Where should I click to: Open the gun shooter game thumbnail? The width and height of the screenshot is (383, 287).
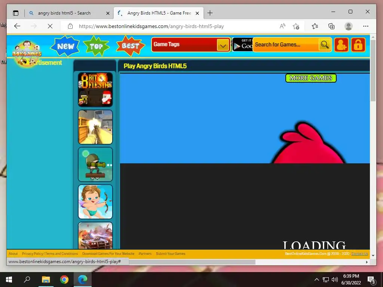(95, 127)
